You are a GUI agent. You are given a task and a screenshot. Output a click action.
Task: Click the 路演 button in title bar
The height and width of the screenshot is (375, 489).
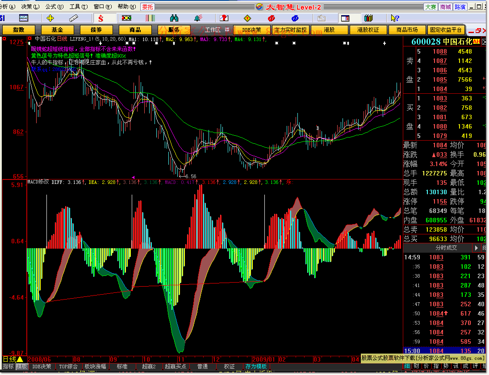(460, 7)
